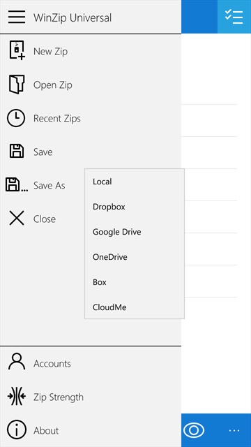Screen dimensions: 251x447
Task: Click the Zip Strength compression icon
Action: pyautogui.click(x=17, y=397)
